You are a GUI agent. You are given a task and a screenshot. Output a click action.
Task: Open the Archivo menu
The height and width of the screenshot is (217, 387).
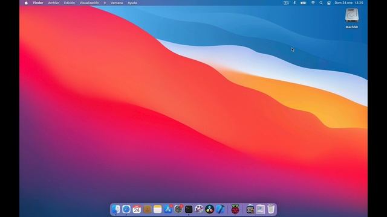pyautogui.click(x=54, y=3)
